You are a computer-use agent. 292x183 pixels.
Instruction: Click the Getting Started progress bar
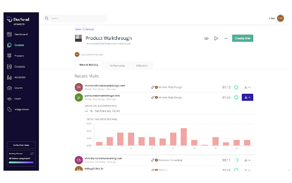(x=21, y=162)
